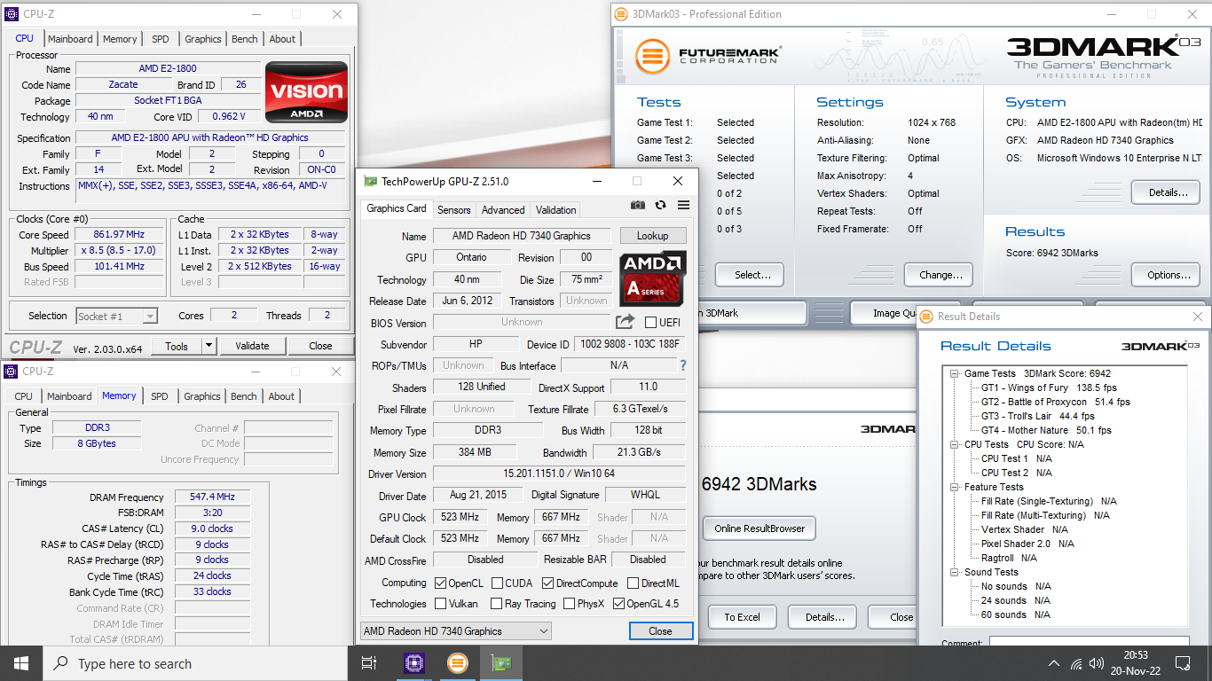Click the Validate button in CPU-Z
Image resolution: width=1212 pixels, height=681 pixels.
pyautogui.click(x=252, y=346)
